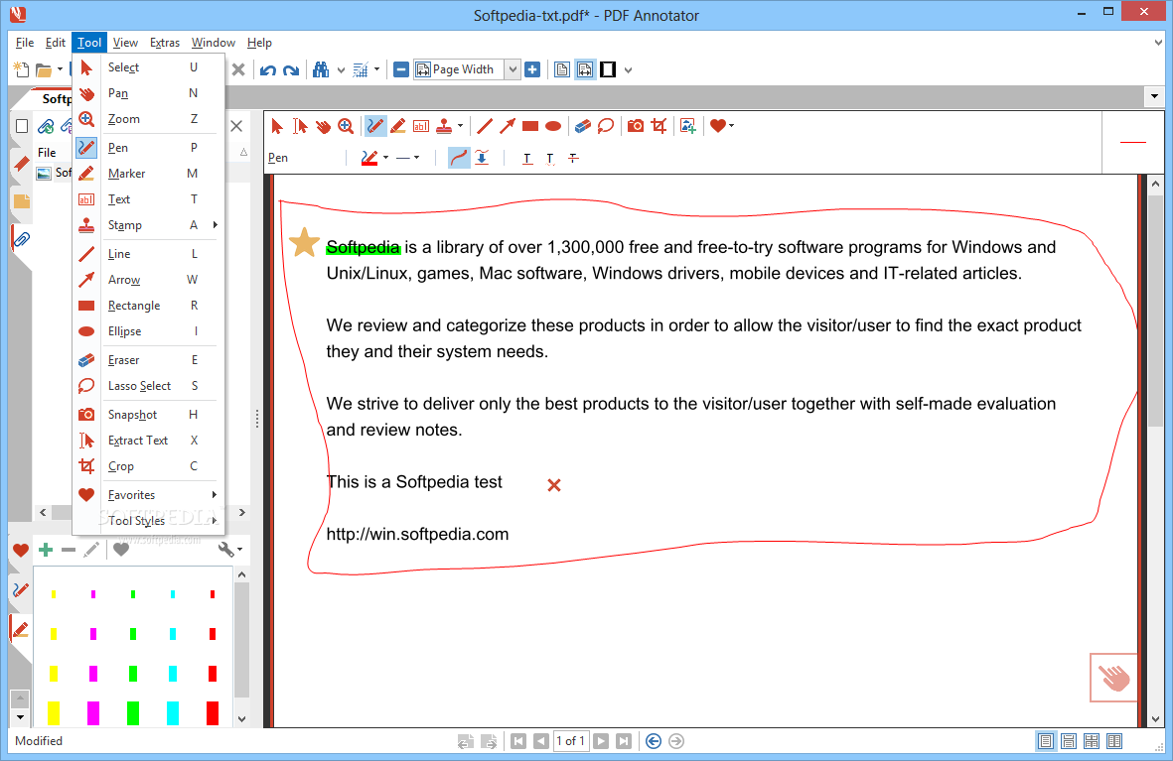This screenshot has width=1173, height=761.
Task: Open the File menu
Action: click(x=25, y=43)
